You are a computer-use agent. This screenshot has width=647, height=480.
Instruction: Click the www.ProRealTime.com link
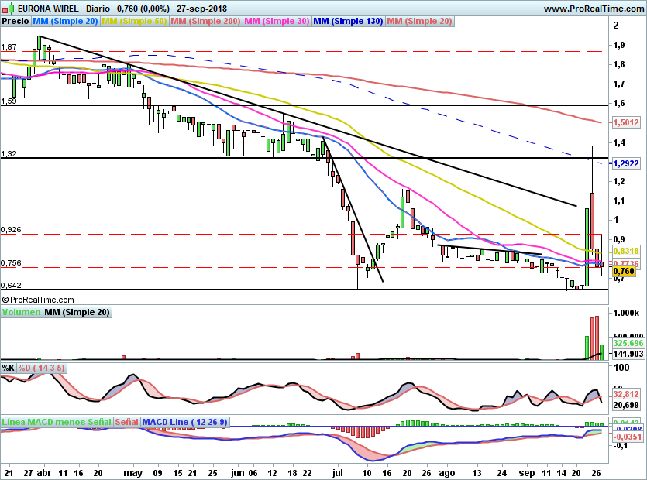(x=594, y=9)
